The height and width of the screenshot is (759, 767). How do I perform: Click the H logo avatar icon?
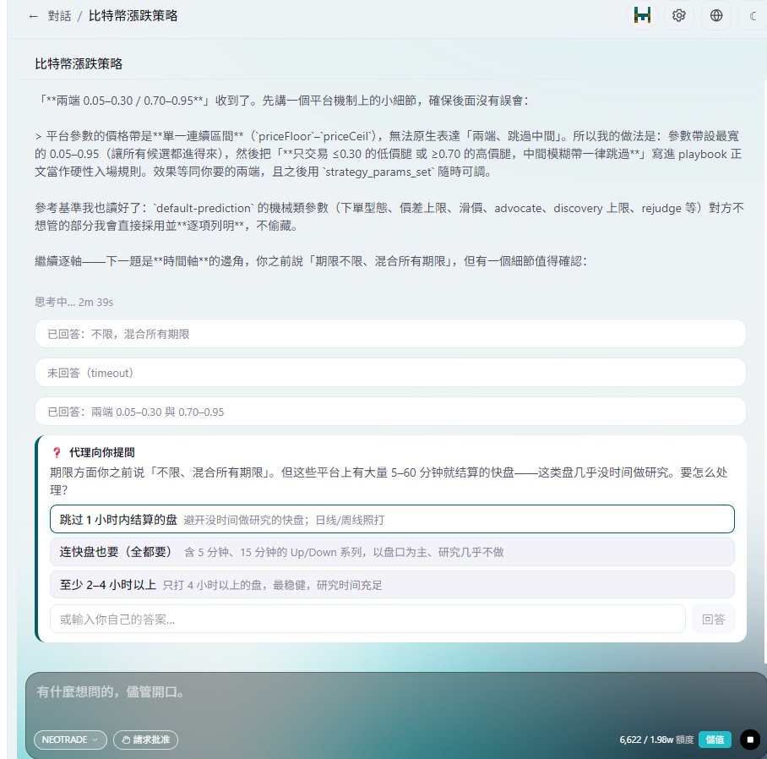coord(642,16)
